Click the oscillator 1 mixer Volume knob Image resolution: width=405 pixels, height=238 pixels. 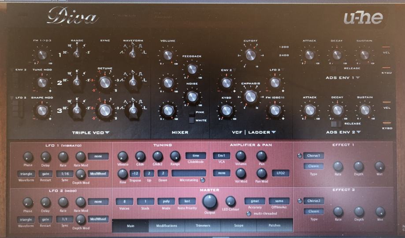pyautogui.click(x=168, y=55)
